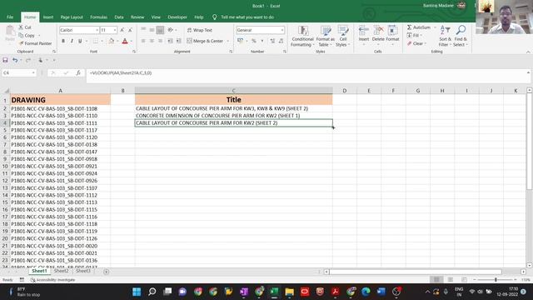
Task: Open the General number format dropdown
Action: pos(282,30)
